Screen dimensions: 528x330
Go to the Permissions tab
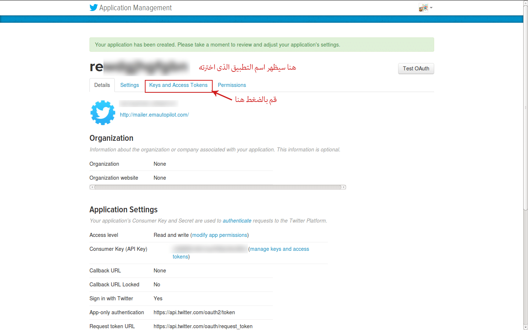coord(232,85)
